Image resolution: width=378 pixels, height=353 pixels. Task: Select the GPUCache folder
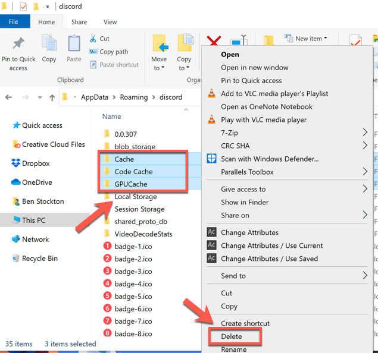(x=130, y=184)
